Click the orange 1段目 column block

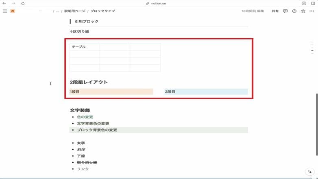tap(111, 92)
